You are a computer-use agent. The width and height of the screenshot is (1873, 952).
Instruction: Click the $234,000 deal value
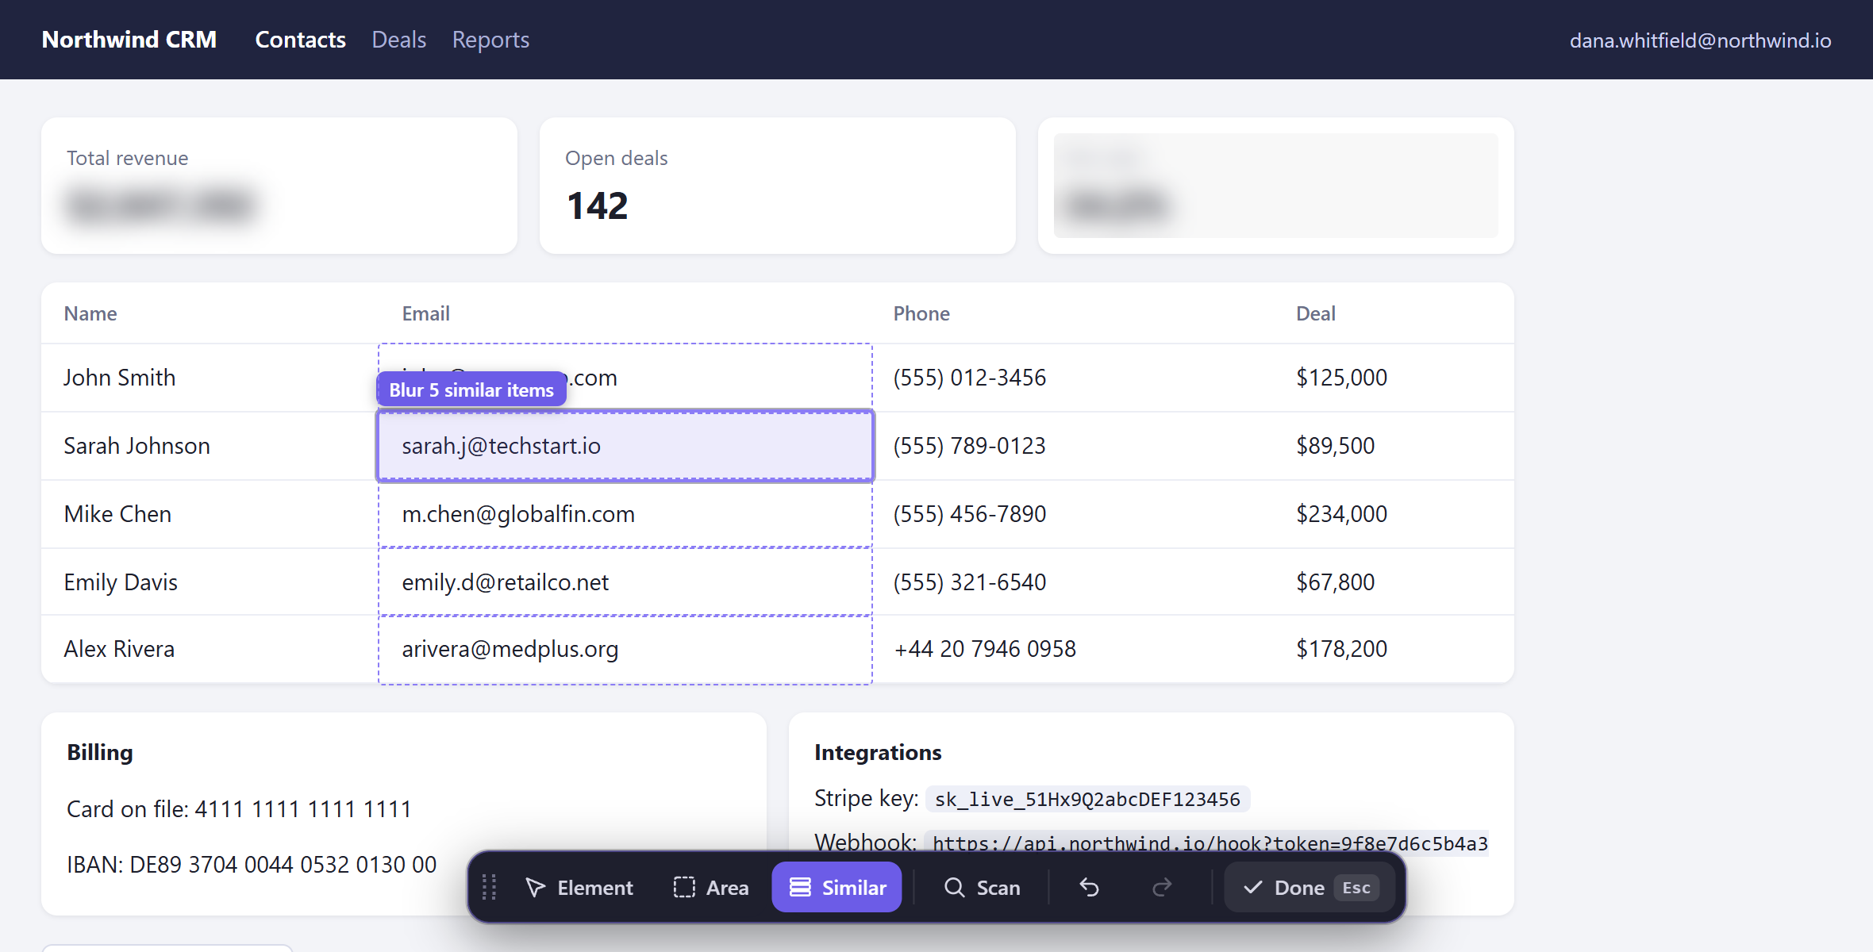coord(1341,514)
